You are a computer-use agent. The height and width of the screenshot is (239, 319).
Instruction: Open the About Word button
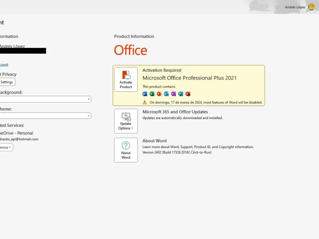click(x=126, y=150)
